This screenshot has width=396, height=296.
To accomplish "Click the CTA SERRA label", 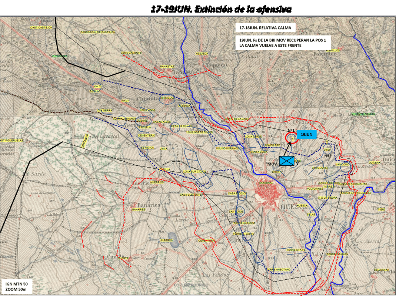I will pos(104,110).
